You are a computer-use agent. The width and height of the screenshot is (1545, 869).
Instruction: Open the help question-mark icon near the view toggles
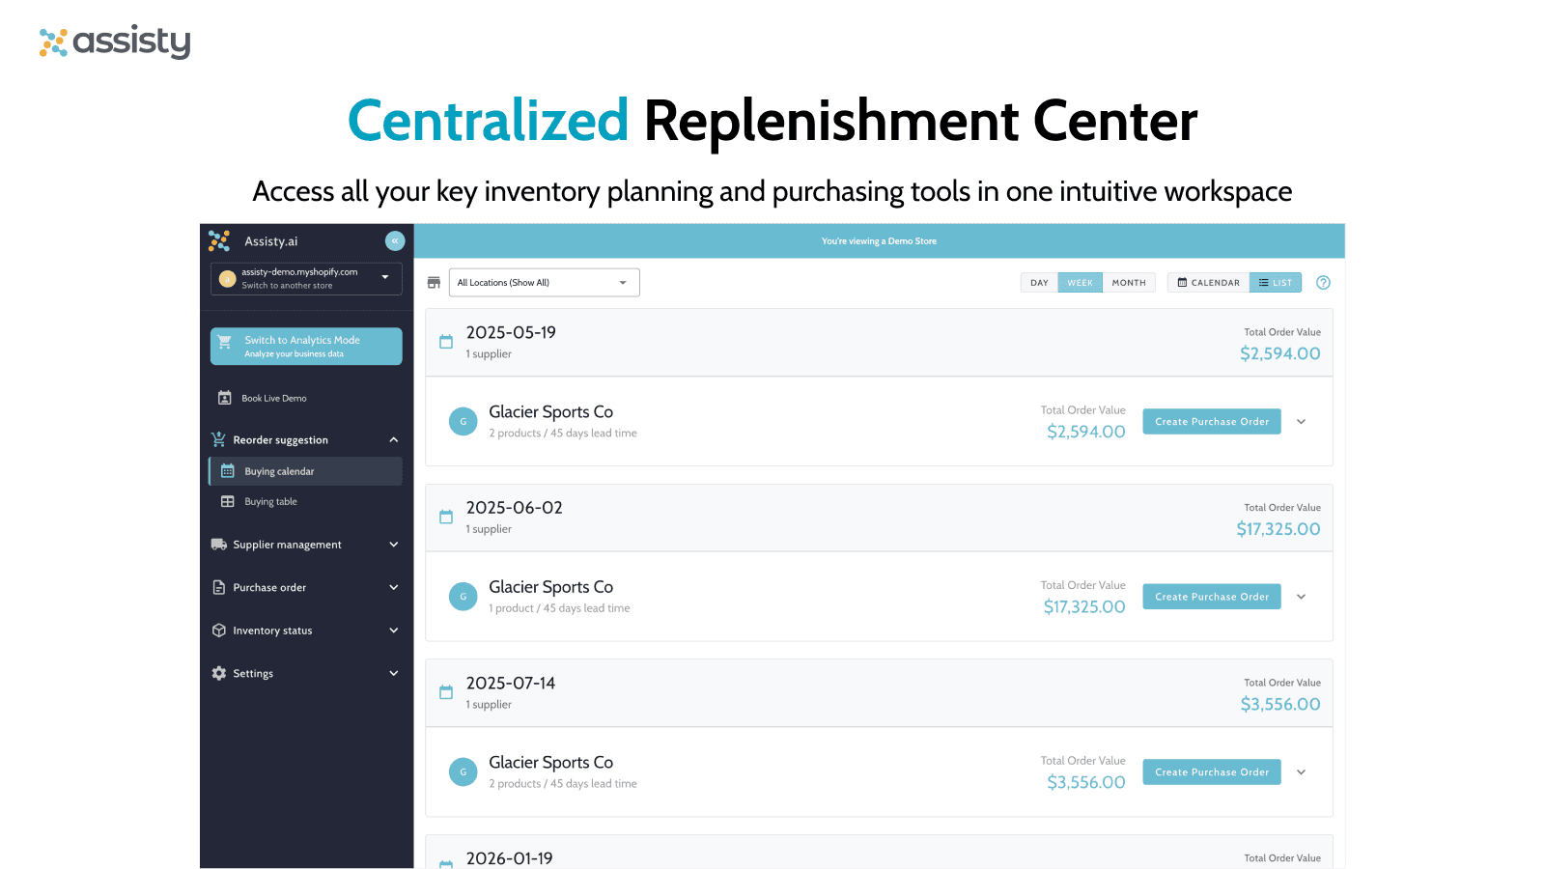1323,282
